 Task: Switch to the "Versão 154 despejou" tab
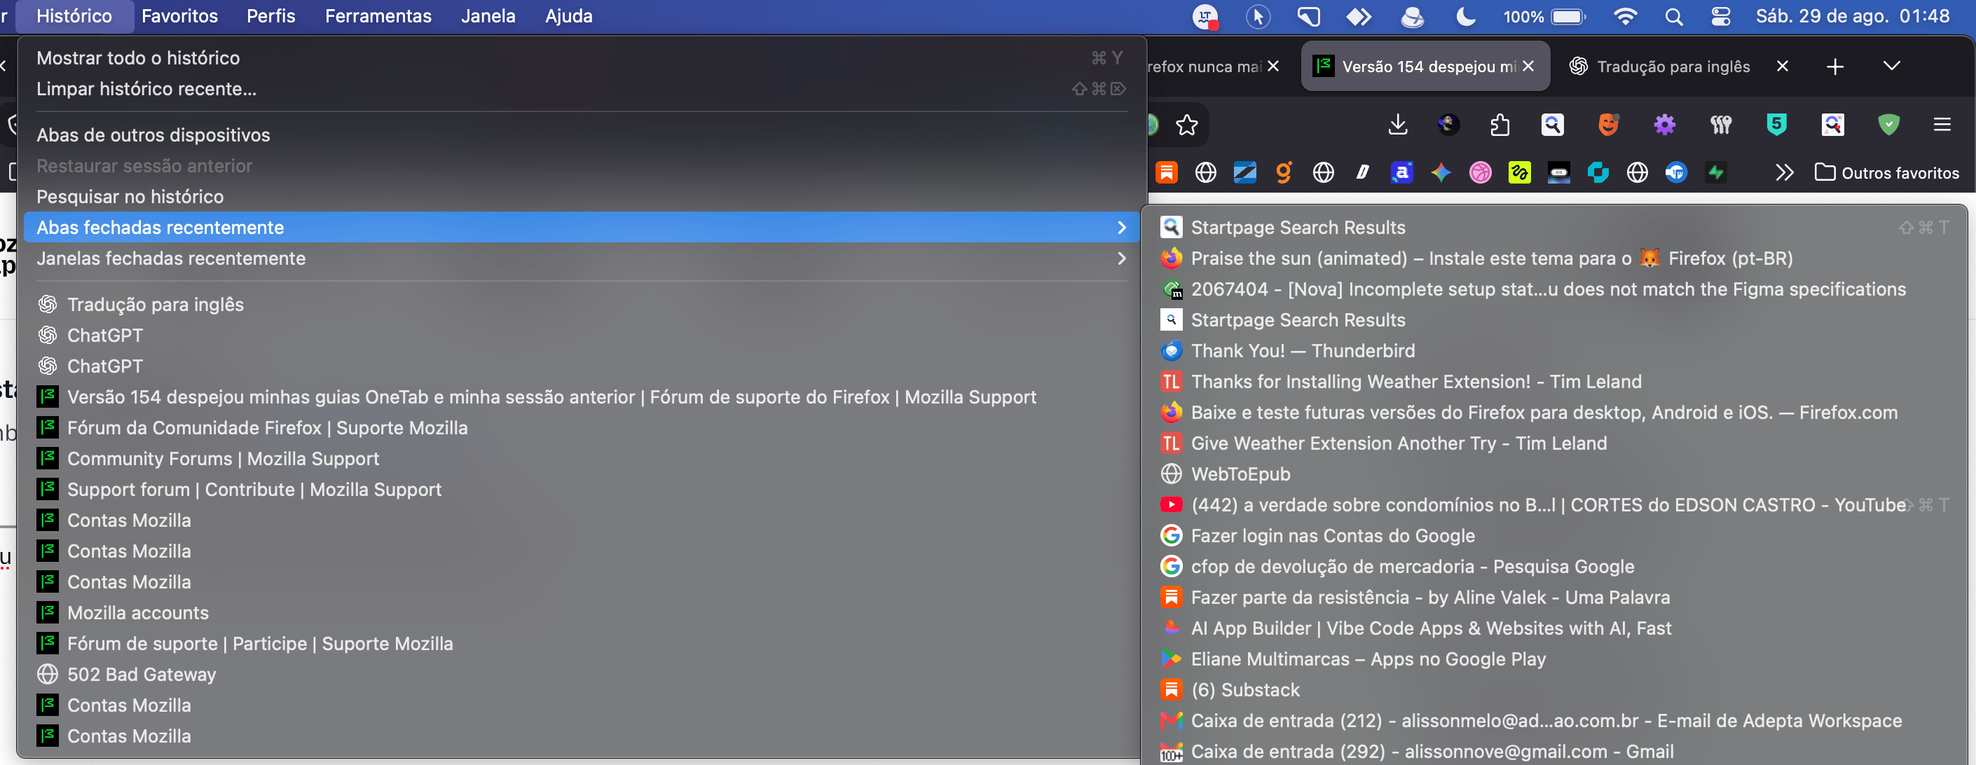1426,67
